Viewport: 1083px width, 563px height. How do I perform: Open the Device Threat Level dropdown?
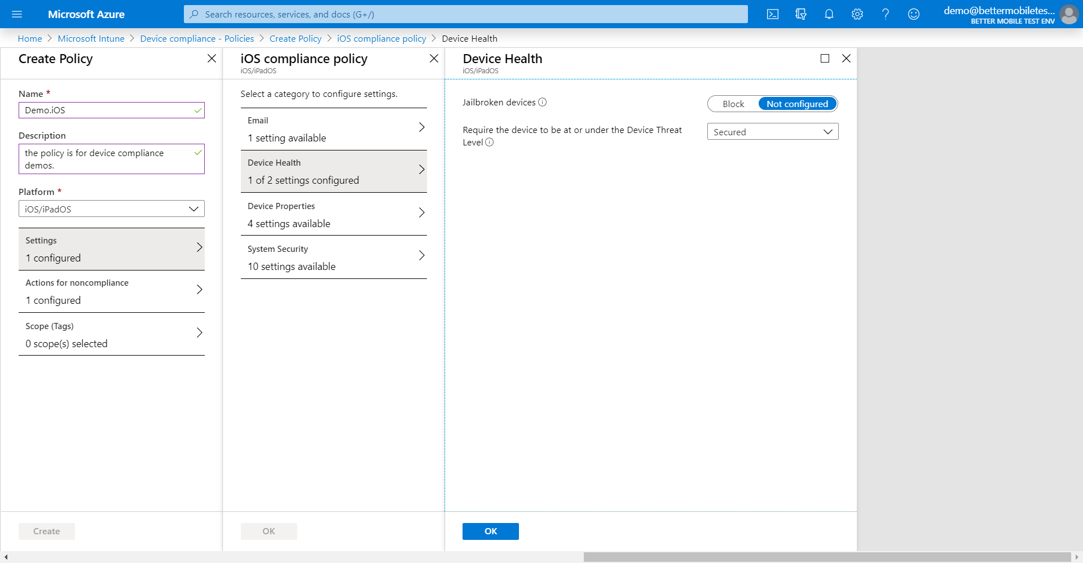pyautogui.click(x=773, y=131)
